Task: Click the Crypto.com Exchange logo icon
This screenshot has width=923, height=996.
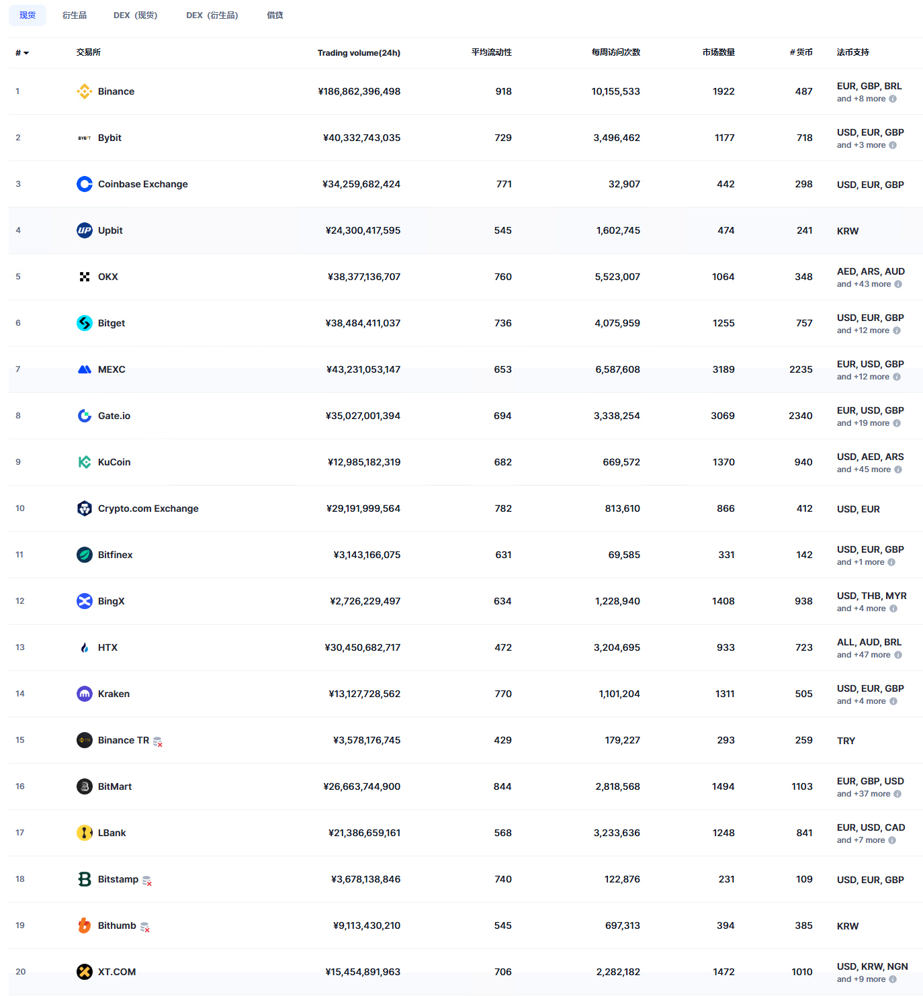Action: pos(85,508)
